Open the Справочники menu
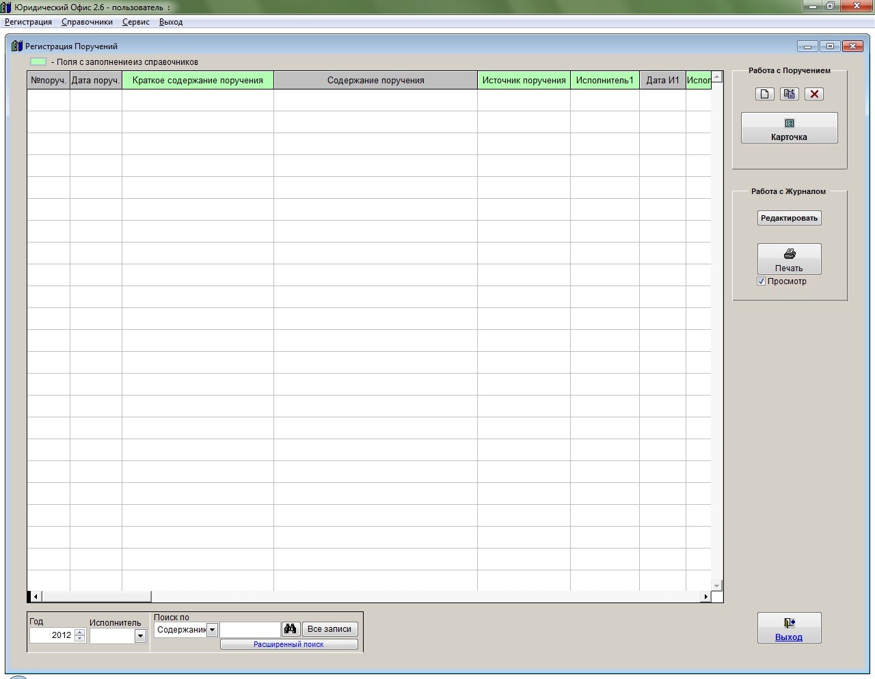This screenshot has width=875, height=679. 87,22
